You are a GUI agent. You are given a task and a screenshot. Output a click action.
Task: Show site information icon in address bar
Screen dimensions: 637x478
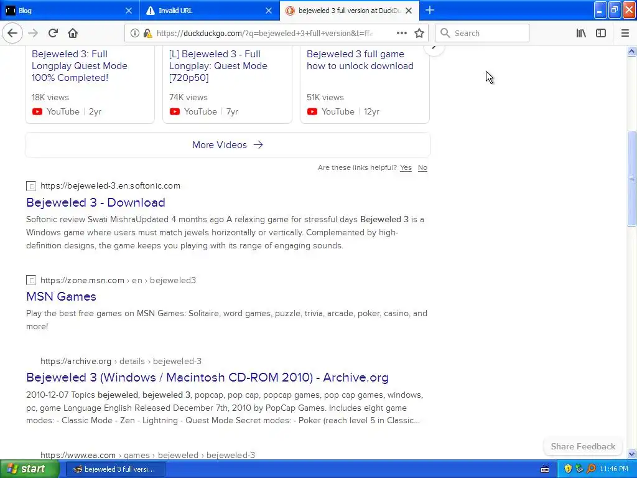(x=134, y=33)
